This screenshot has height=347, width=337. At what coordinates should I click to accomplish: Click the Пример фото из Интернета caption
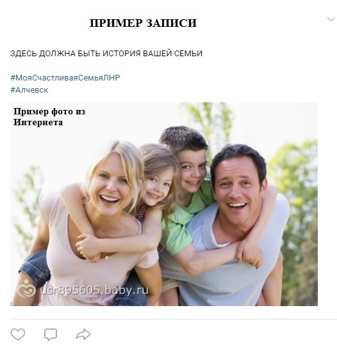click(49, 117)
